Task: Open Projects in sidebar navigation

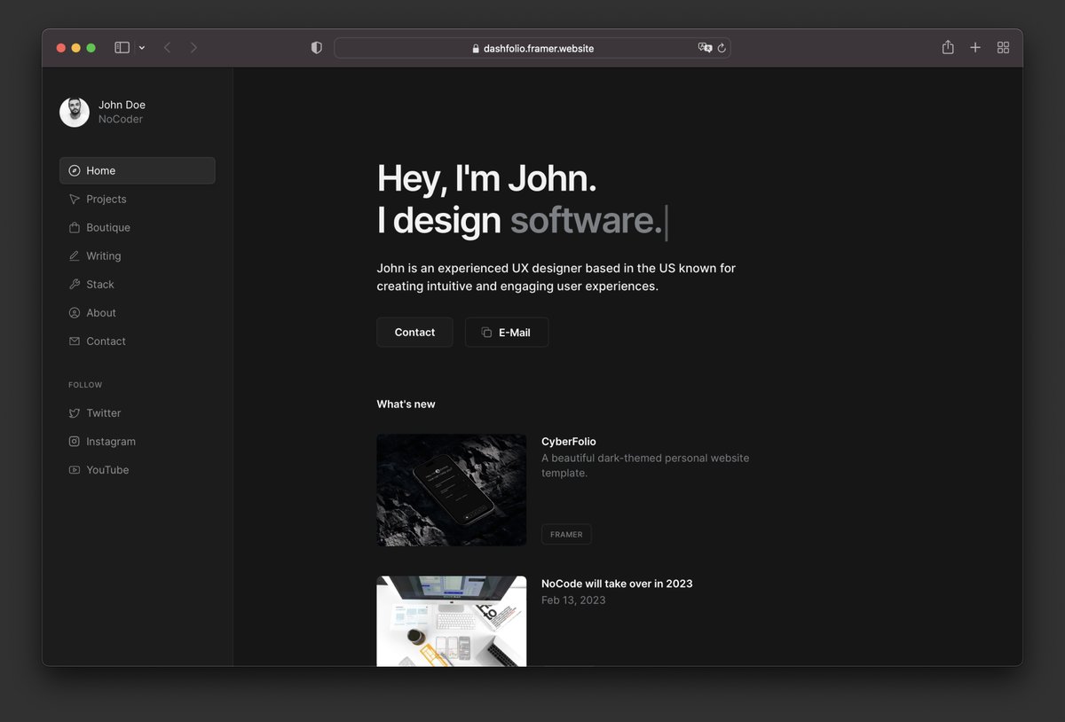Action: click(138, 199)
